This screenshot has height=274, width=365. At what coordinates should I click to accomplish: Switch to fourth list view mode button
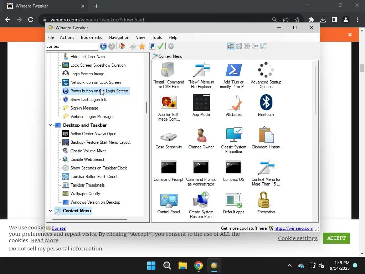coord(255,46)
